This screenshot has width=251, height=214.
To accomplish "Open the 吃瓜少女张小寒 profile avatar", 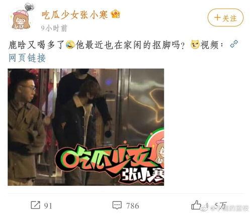I will coord(21,18).
